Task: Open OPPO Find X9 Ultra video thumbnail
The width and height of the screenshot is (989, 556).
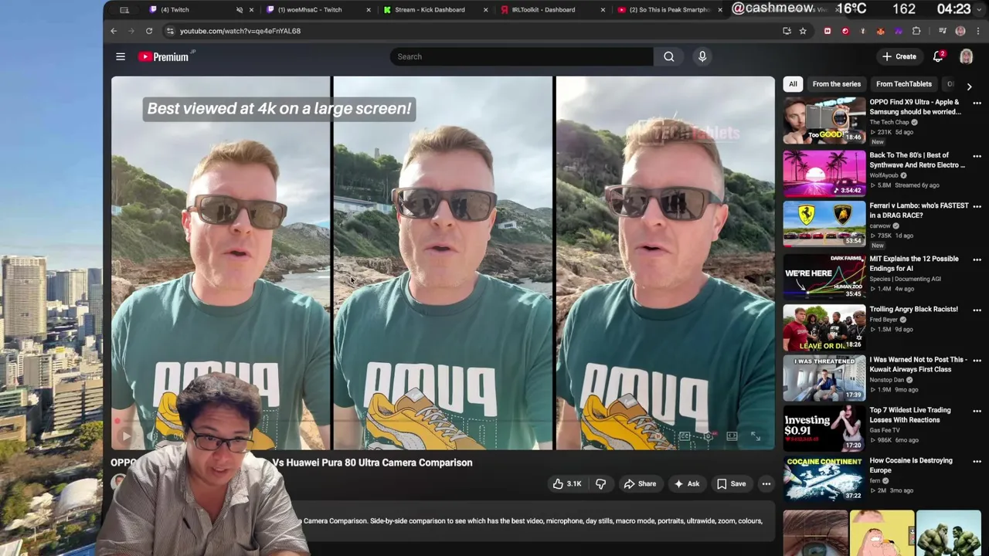Action: coord(824,120)
